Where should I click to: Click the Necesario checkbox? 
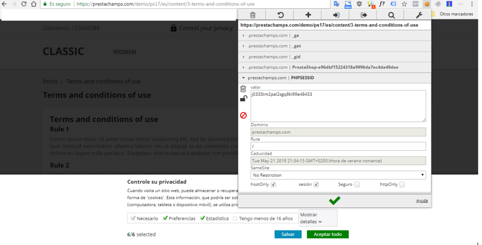pyautogui.click(x=133, y=219)
